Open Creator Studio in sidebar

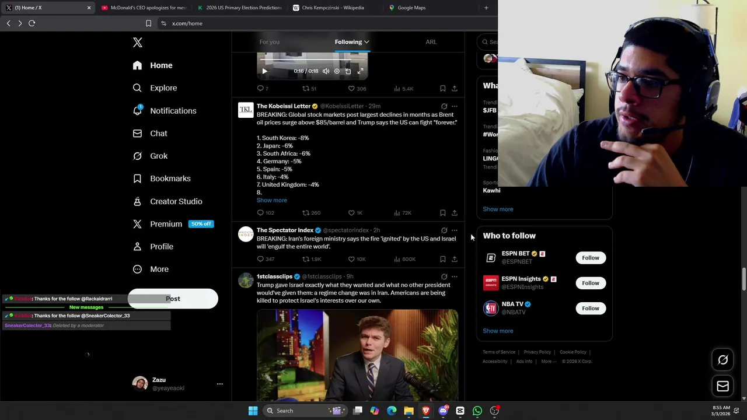coord(167,201)
